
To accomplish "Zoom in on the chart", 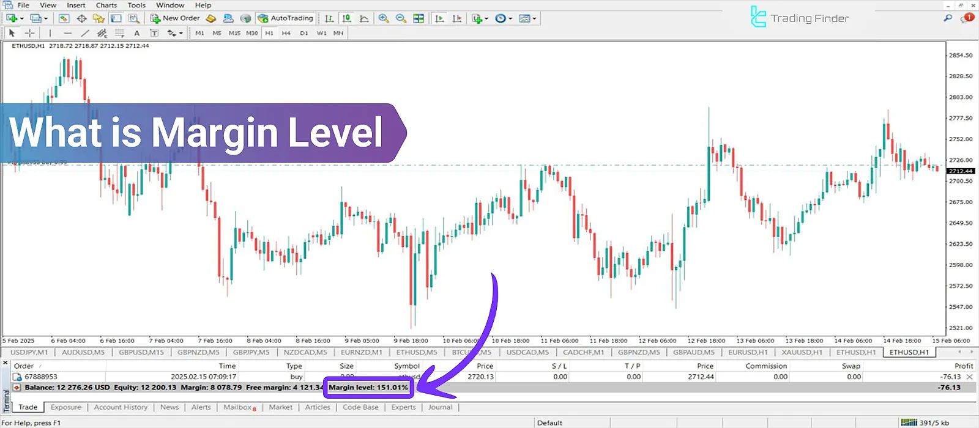I will pos(384,18).
